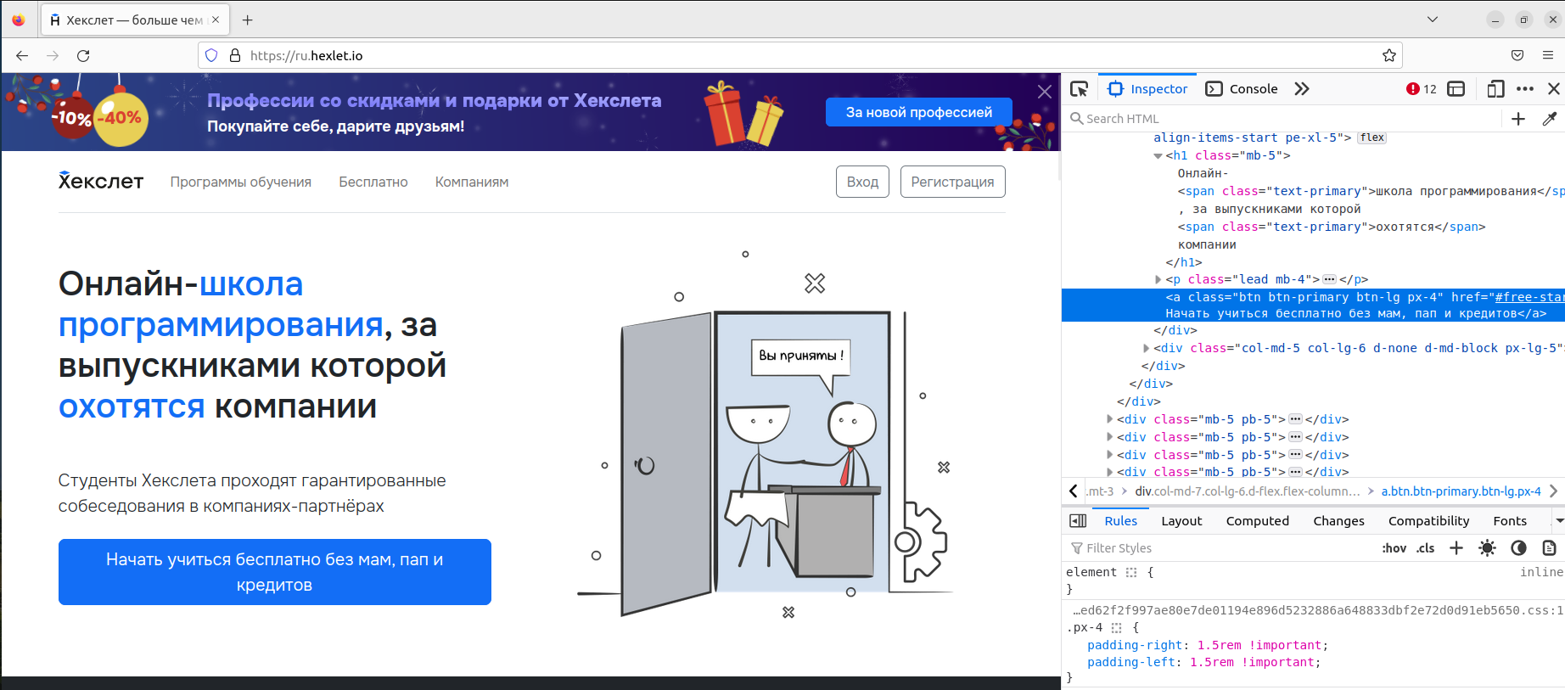
Task: Open the Компаниям navigation link
Action: click(472, 182)
